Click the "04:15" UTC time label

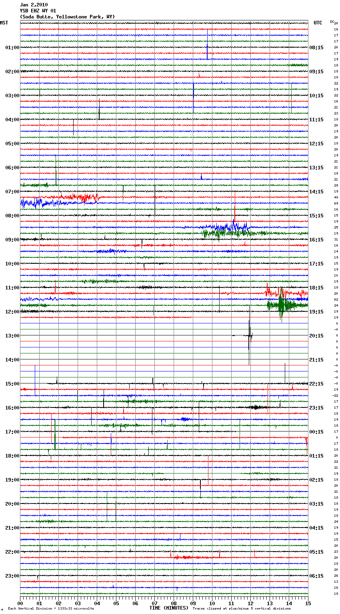[316, 528]
